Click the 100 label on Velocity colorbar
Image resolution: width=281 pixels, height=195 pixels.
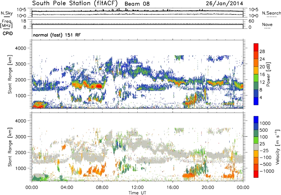coord(264,137)
